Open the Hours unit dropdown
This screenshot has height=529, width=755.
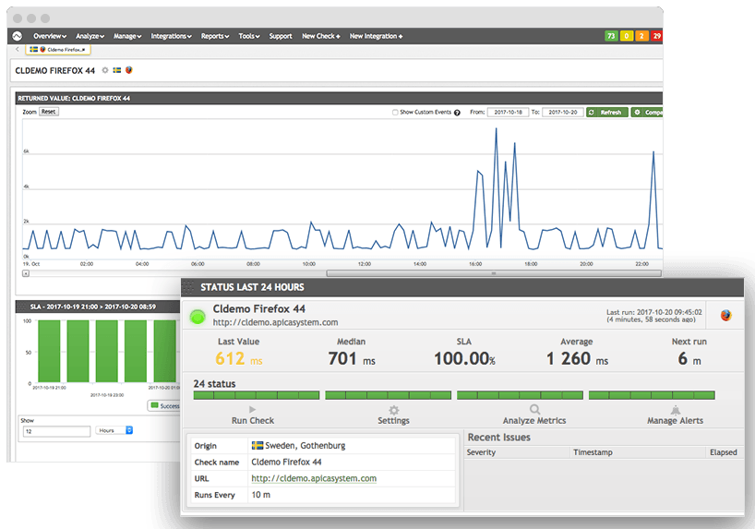[115, 430]
